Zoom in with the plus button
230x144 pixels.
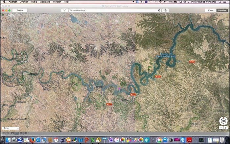[x=225, y=128]
